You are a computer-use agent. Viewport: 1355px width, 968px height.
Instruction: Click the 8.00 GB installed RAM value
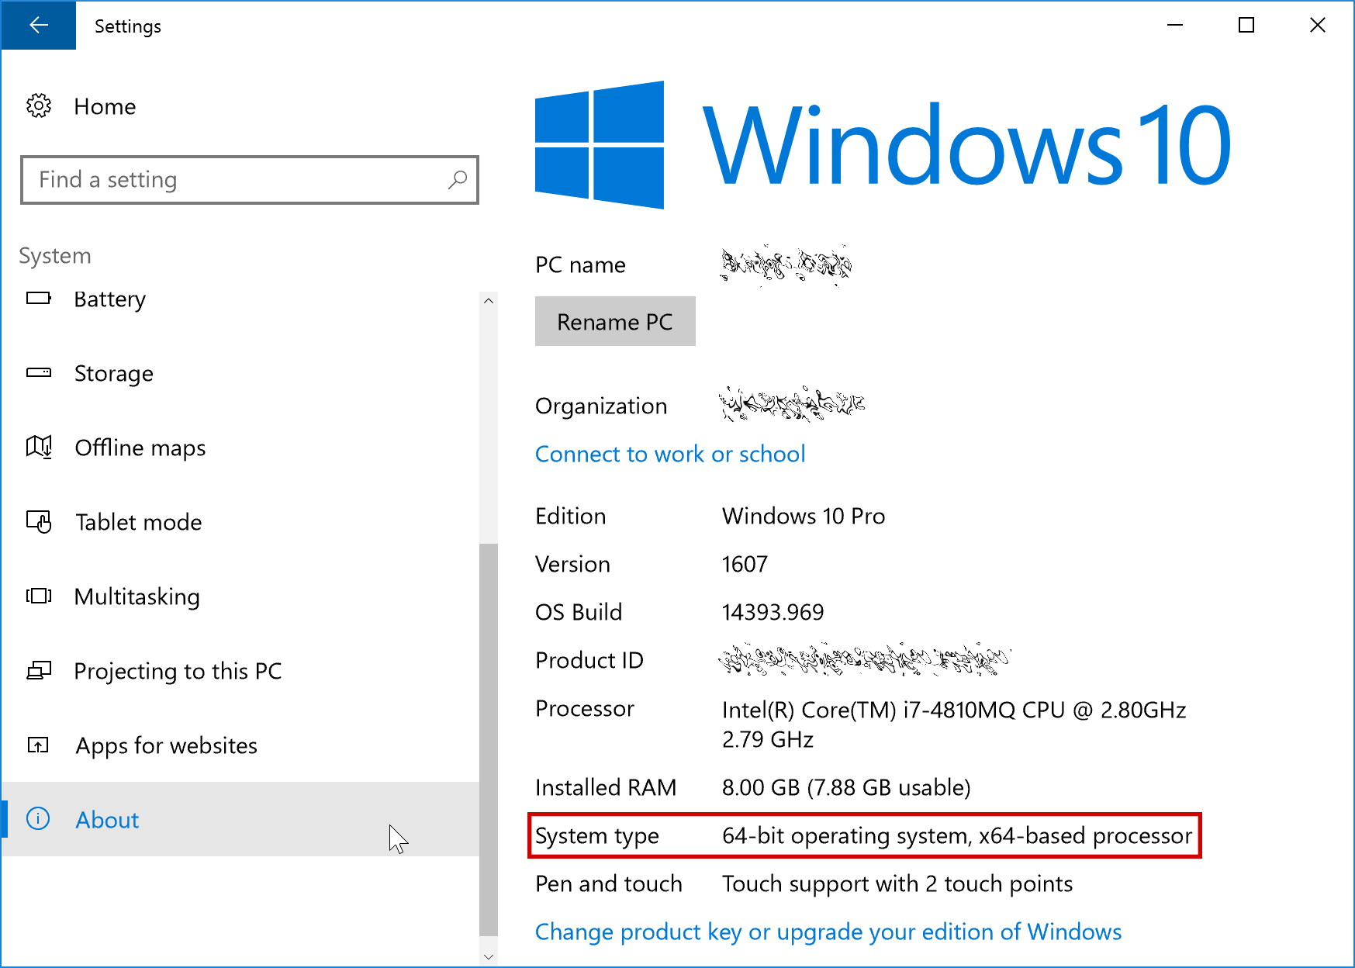[x=846, y=787]
